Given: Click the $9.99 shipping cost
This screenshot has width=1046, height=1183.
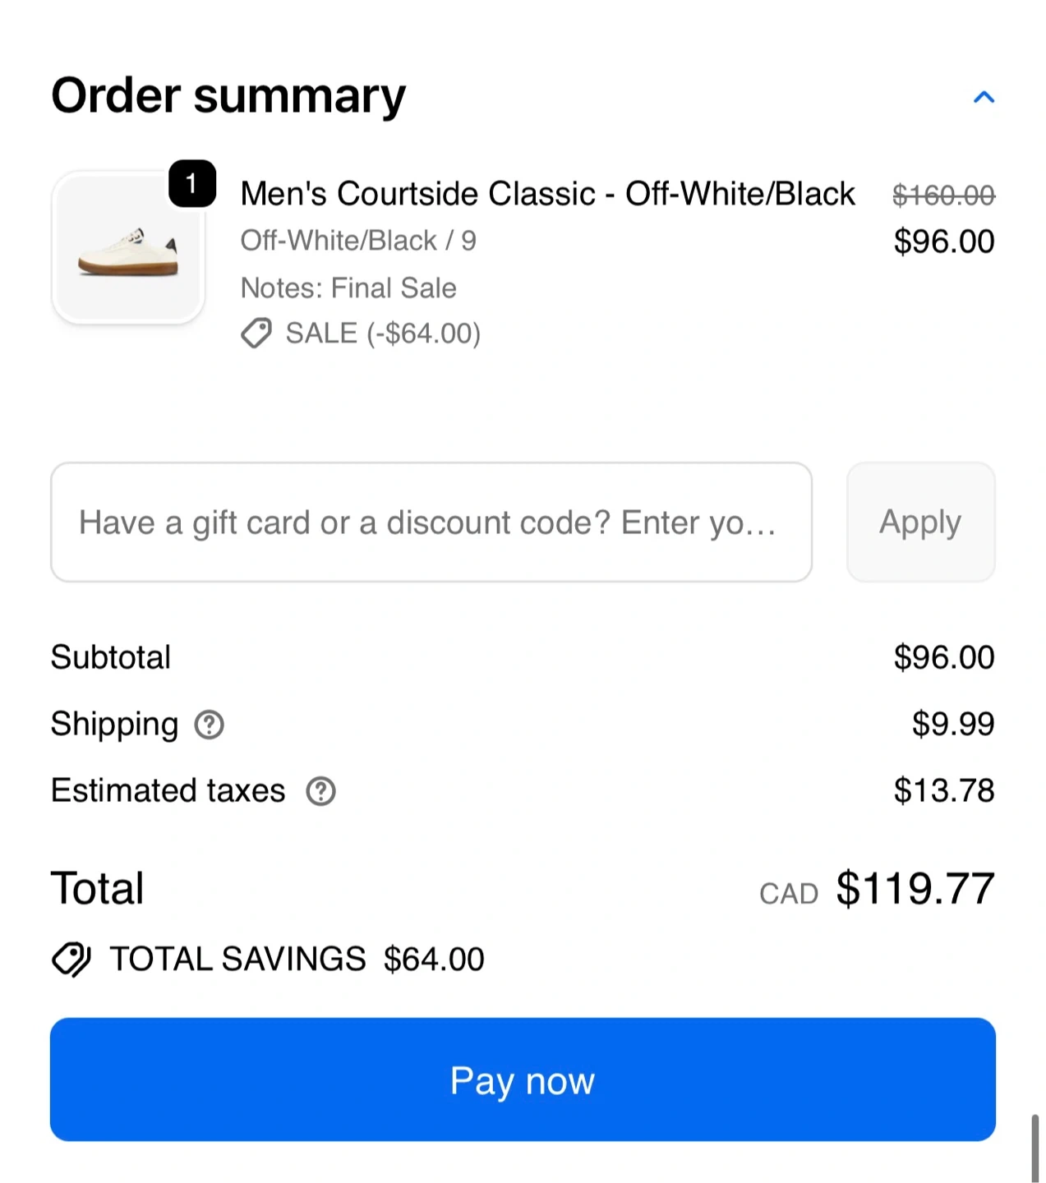Looking at the screenshot, I should (953, 724).
